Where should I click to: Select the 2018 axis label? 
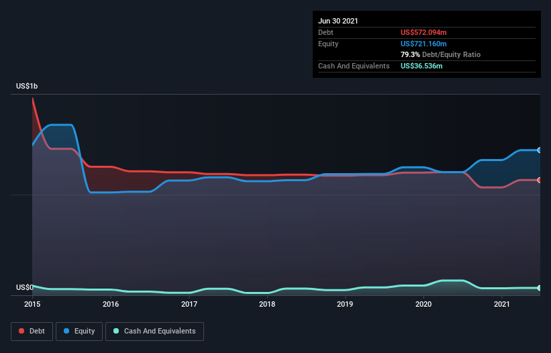click(x=267, y=304)
